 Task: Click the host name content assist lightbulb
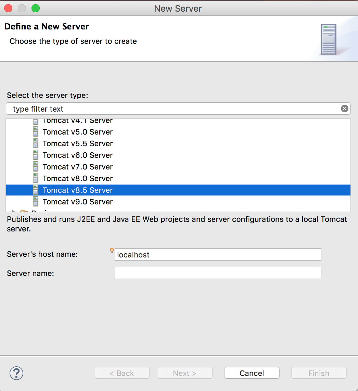(x=112, y=251)
